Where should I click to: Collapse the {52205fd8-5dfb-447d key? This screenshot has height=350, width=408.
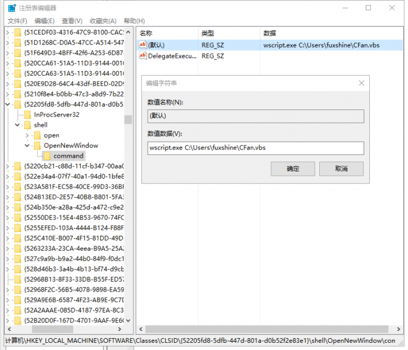8,104
